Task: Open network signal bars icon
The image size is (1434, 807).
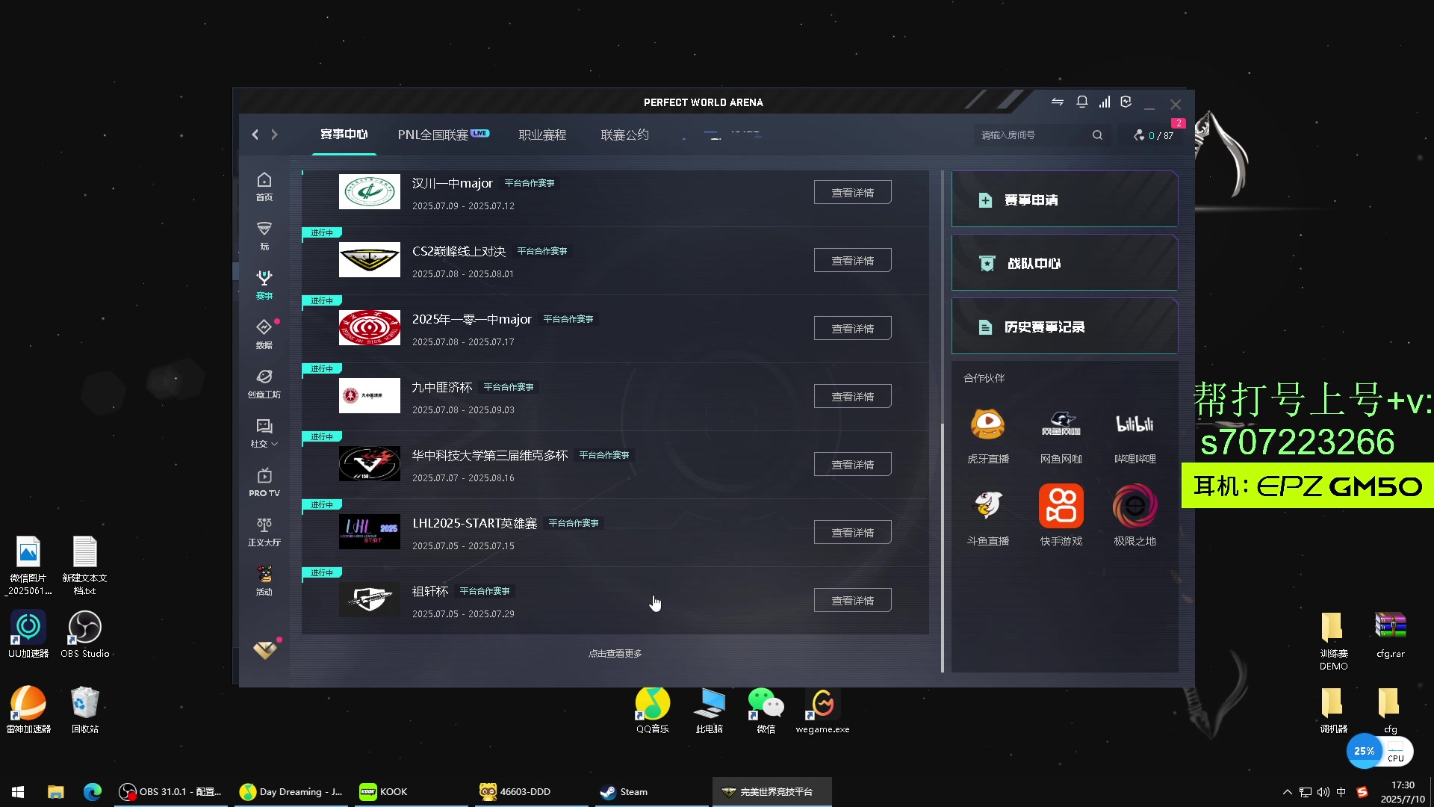Action: [x=1105, y=102]
